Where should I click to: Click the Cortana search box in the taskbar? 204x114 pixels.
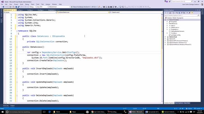(x=23, y=112)
